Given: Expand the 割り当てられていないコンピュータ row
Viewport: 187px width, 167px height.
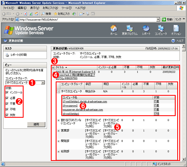Looking at the screenshot, I should click(x=59, y=120).
